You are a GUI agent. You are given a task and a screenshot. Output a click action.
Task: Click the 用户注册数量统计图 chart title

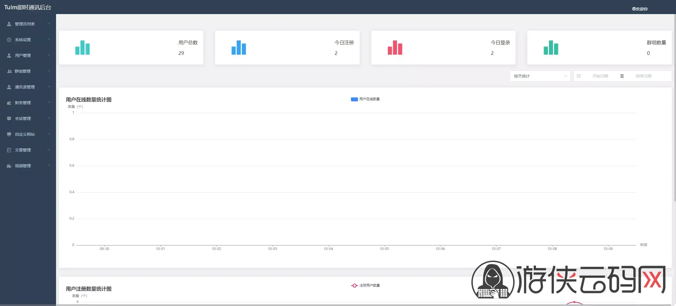pyautogui.click(x=89, y=289)
